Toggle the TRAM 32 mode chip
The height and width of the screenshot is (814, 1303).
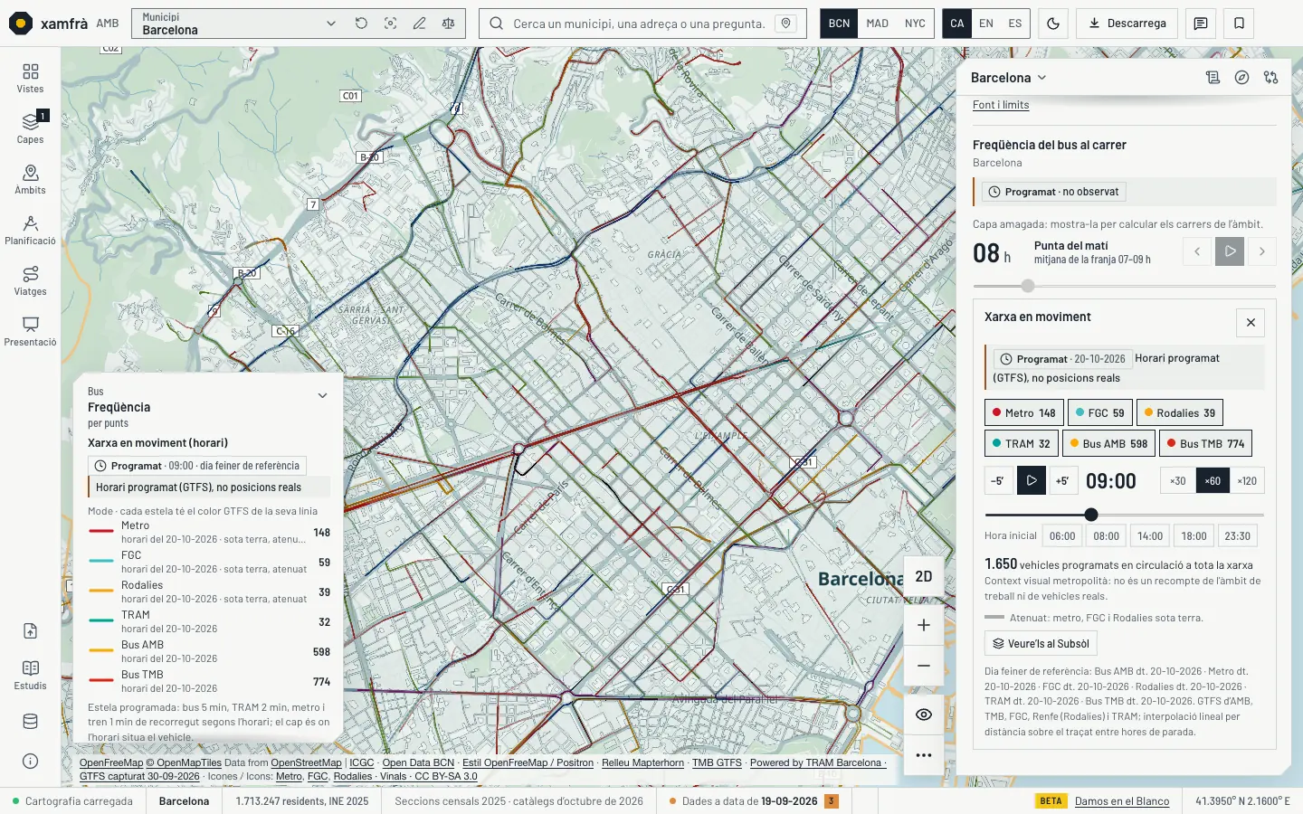click(1021, 444)
